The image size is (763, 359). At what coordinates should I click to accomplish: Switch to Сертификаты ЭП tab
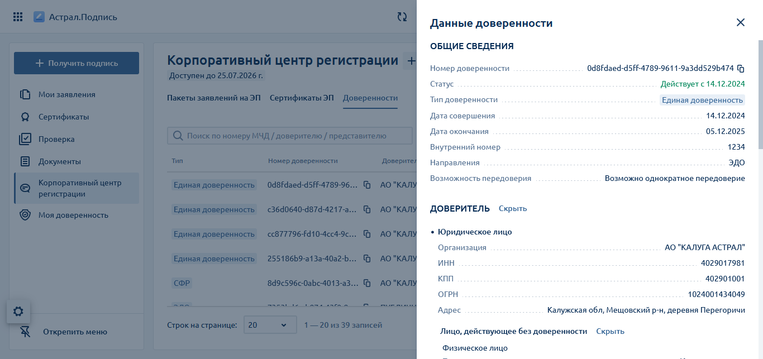click(302, 98)
